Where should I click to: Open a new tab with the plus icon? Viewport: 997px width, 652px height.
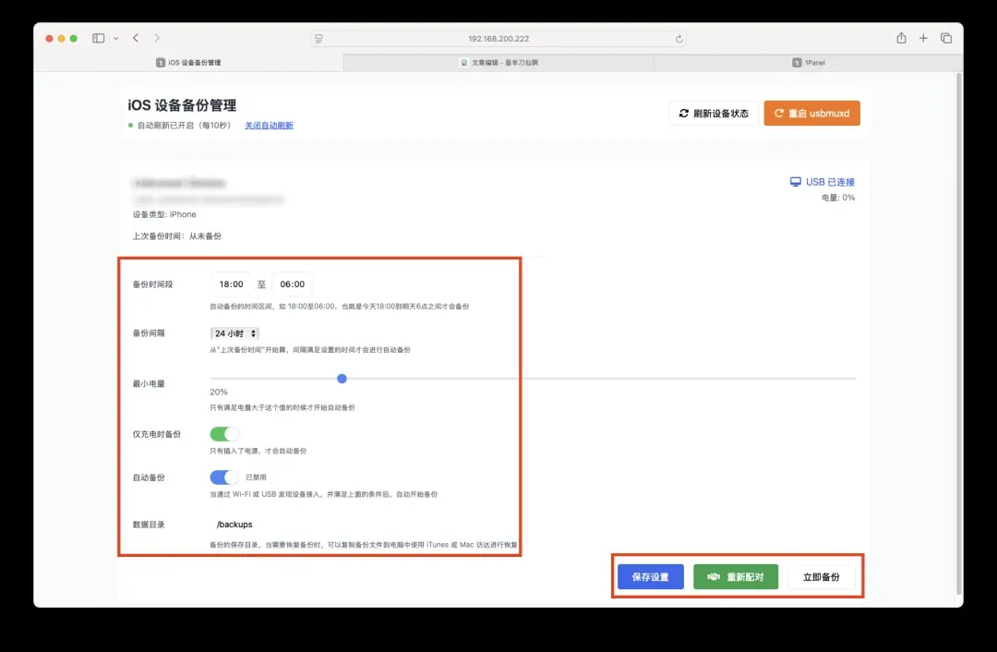tap(923, 38)
